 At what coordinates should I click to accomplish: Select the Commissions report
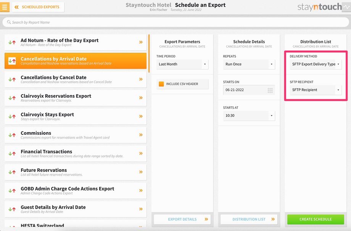click(76, 135)
